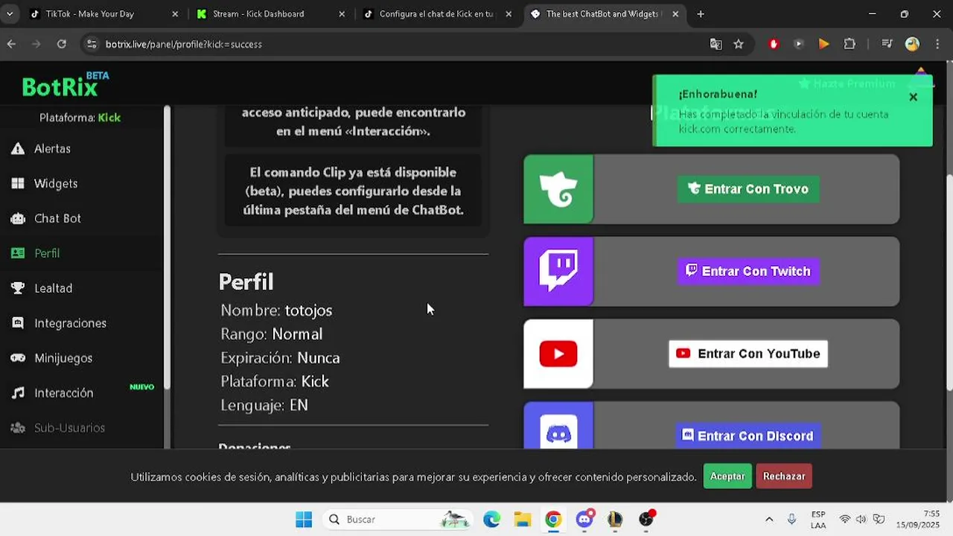Close the Kick Dashboard browser tab
953x536 pixels.
(x=342, y=14)
